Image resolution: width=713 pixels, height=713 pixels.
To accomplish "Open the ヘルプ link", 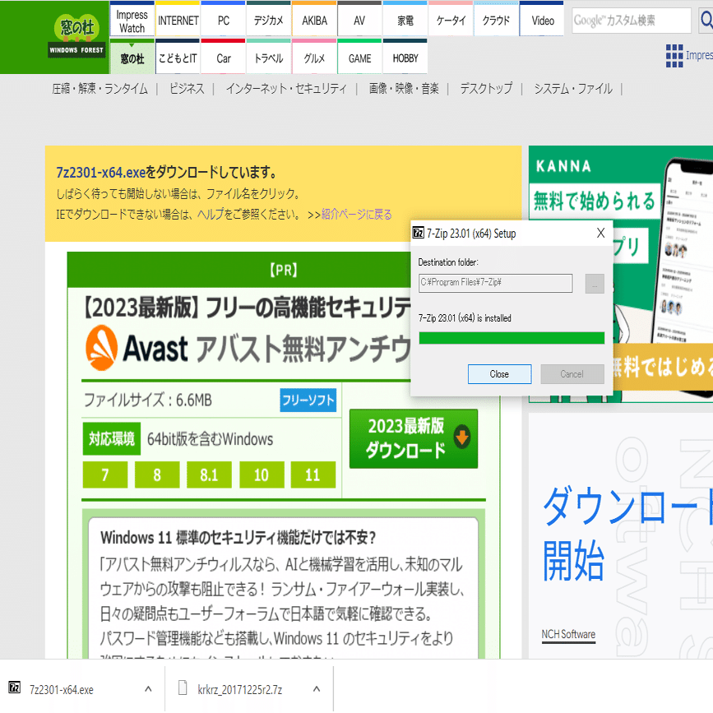I will pyautogui.click(x=210, y=214).
